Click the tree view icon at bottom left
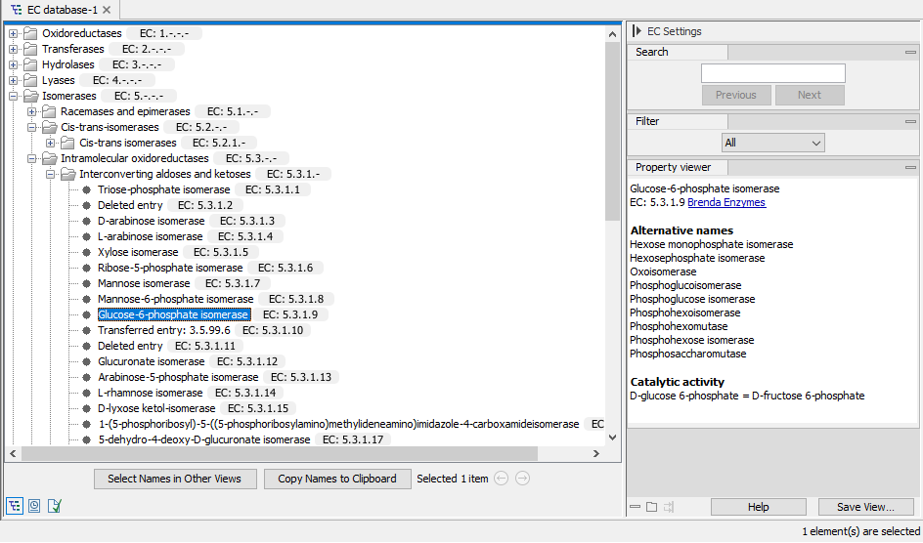 pyautogui.click(x=15, y=506)
